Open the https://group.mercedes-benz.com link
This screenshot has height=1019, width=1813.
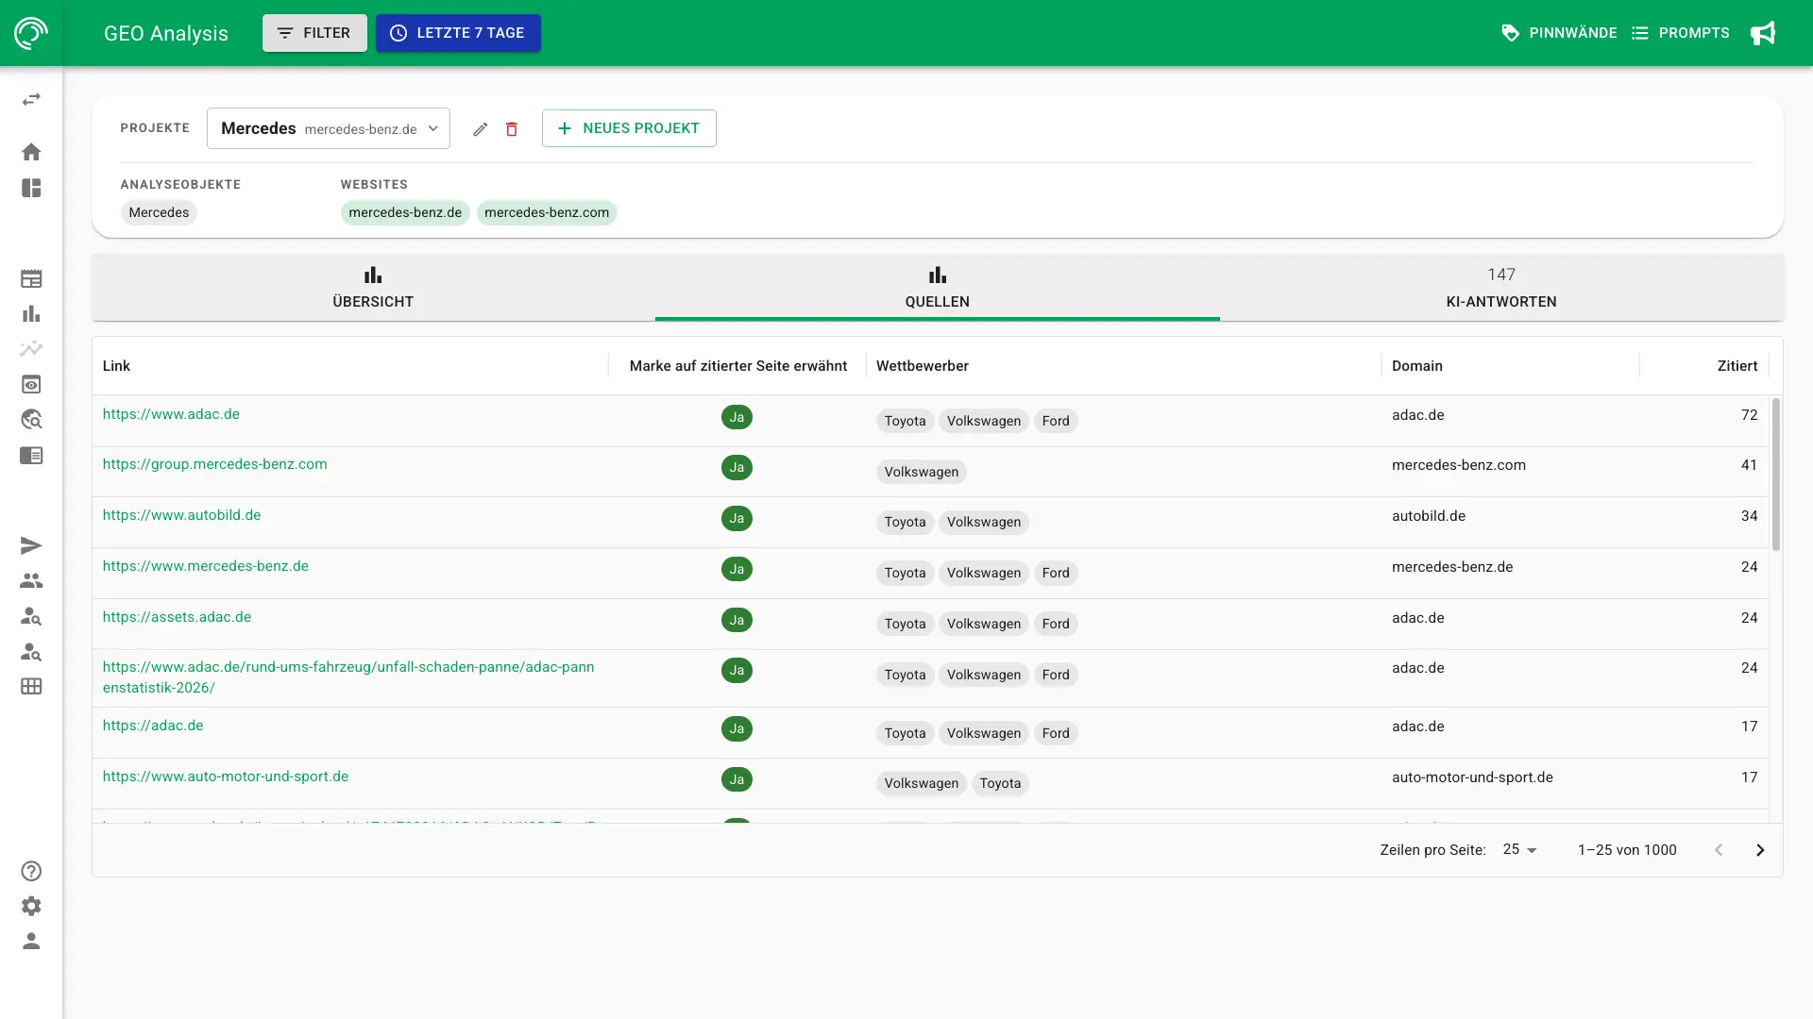pos(214,464)
